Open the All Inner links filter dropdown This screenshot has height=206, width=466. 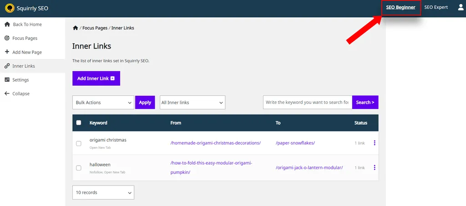click(x=192, y=102)
